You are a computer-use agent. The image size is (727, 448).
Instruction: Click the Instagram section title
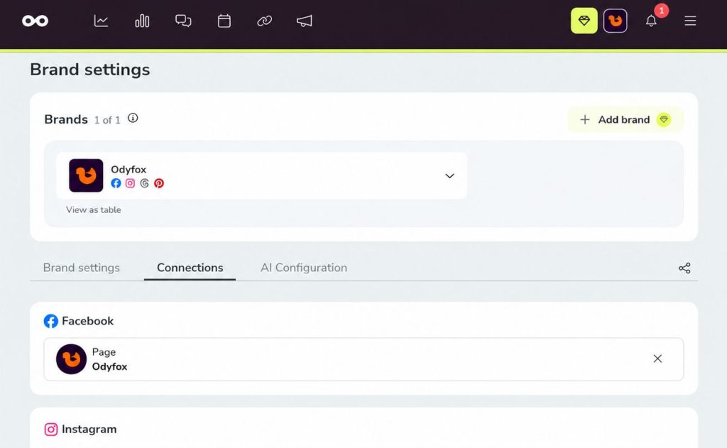[x=89, y=429]
